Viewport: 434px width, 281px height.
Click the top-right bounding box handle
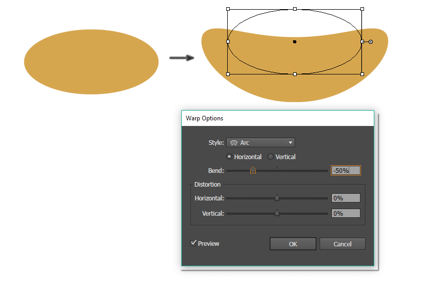point(362,9)
